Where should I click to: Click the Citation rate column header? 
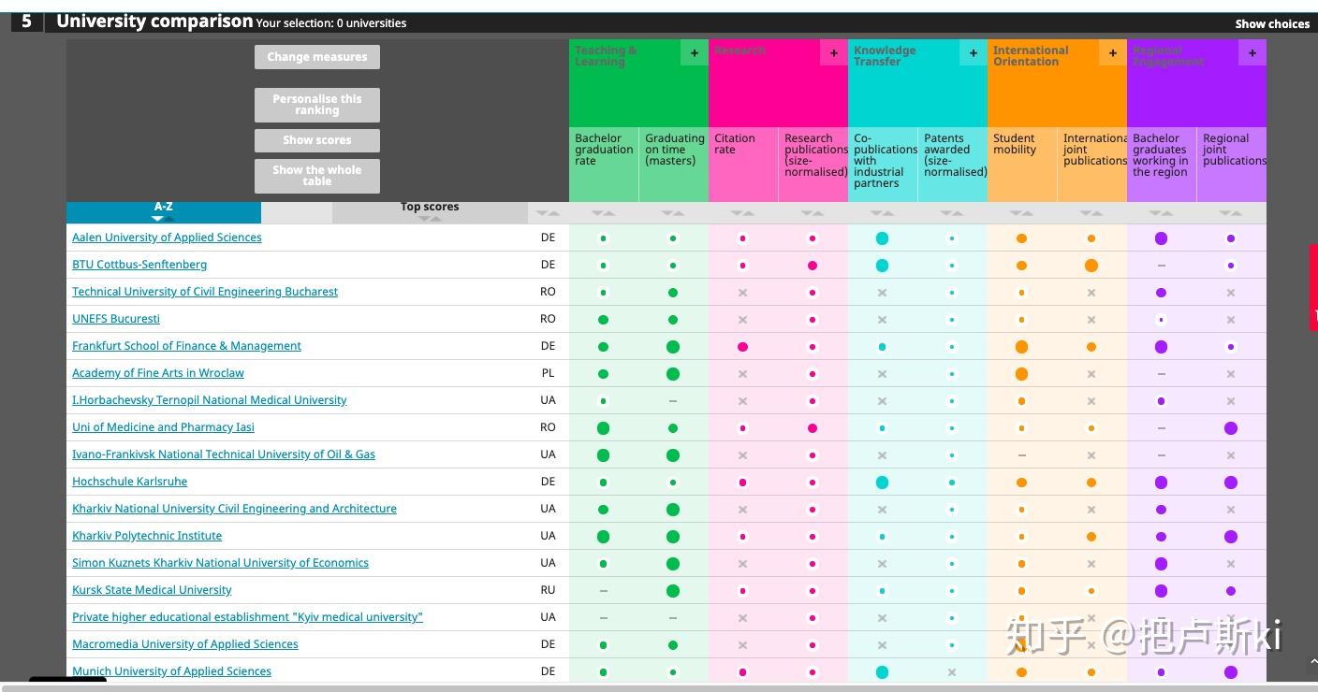tap(743, 165)
